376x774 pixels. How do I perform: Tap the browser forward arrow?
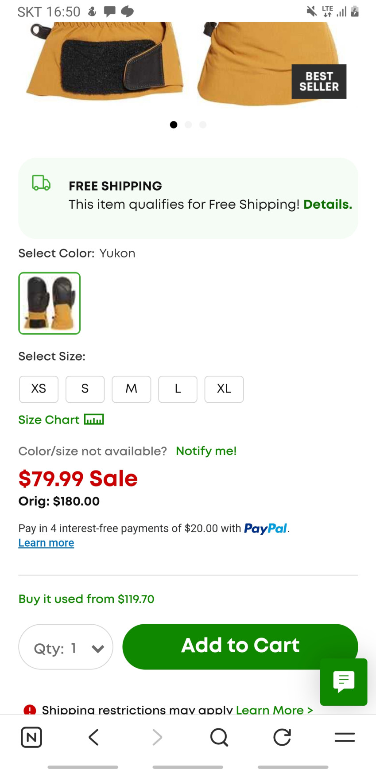click(157, 737)
